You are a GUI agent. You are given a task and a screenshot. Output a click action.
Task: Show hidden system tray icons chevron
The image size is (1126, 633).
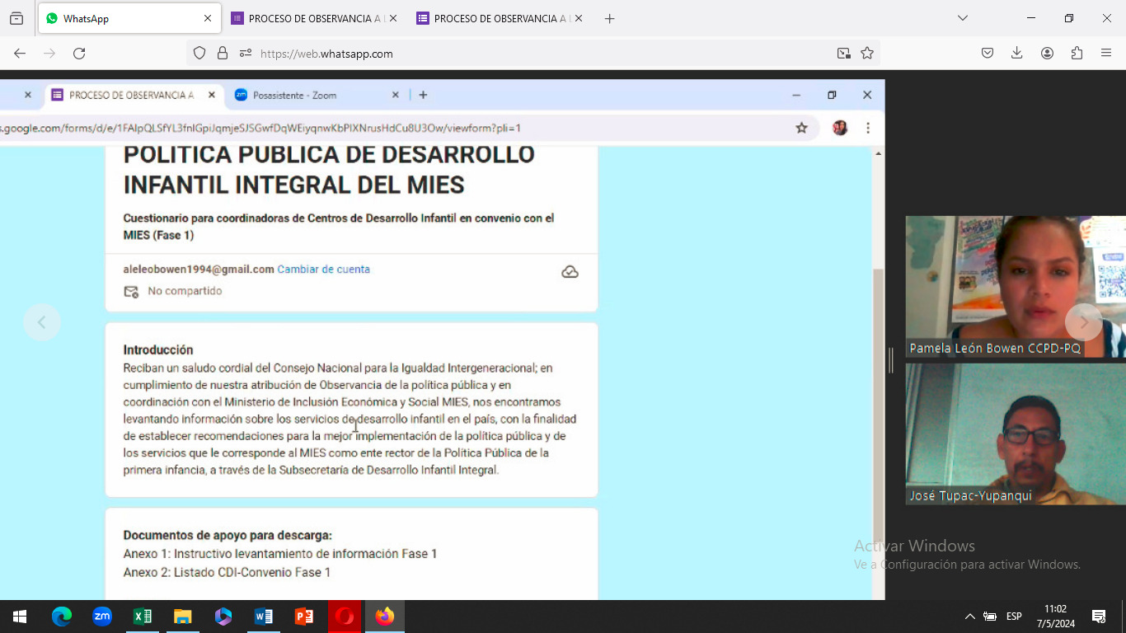pos(970,617)
